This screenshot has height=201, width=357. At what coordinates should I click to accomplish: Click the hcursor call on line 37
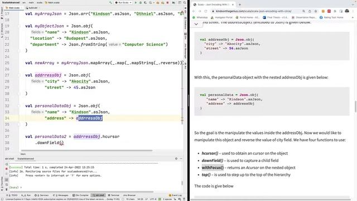click(x=111, y=136)
